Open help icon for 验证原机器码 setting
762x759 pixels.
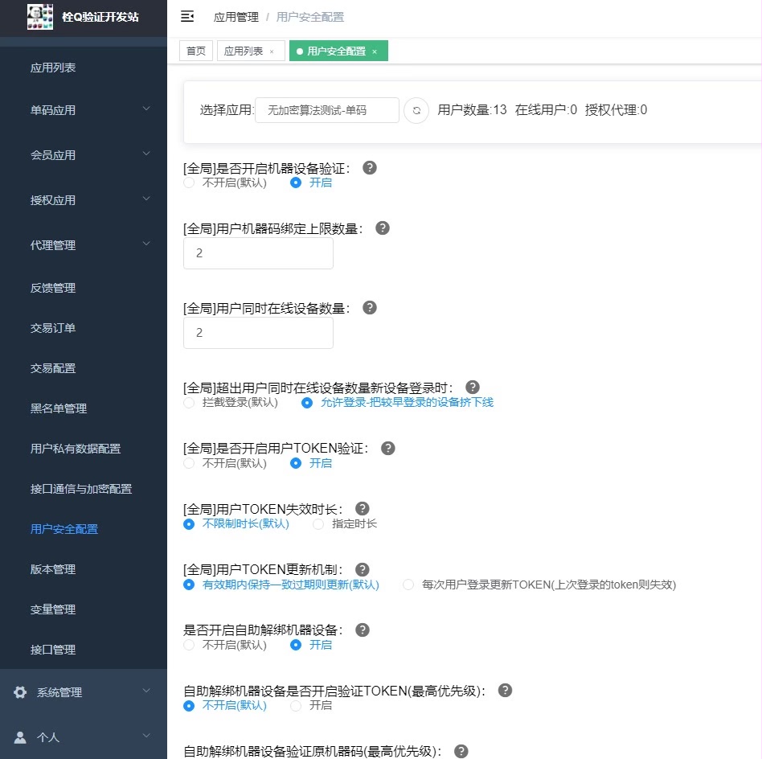click(x=461, y=751)
